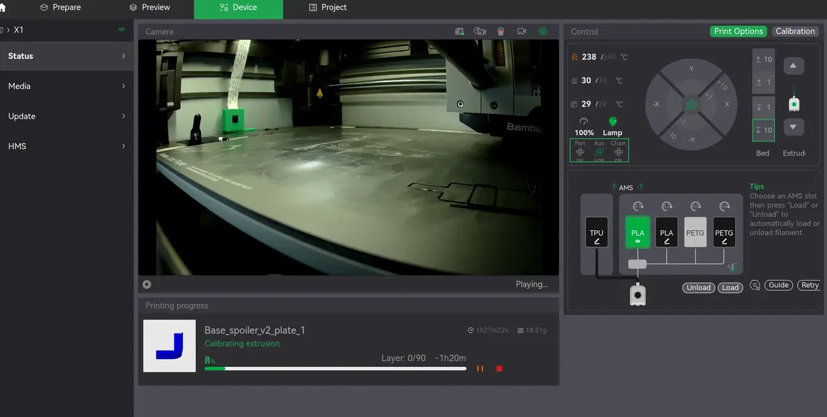Click the chamber temperature reading 29
The width and height of the screenshot is (827, 417).
pyautogui.click(x=586, y=104)
